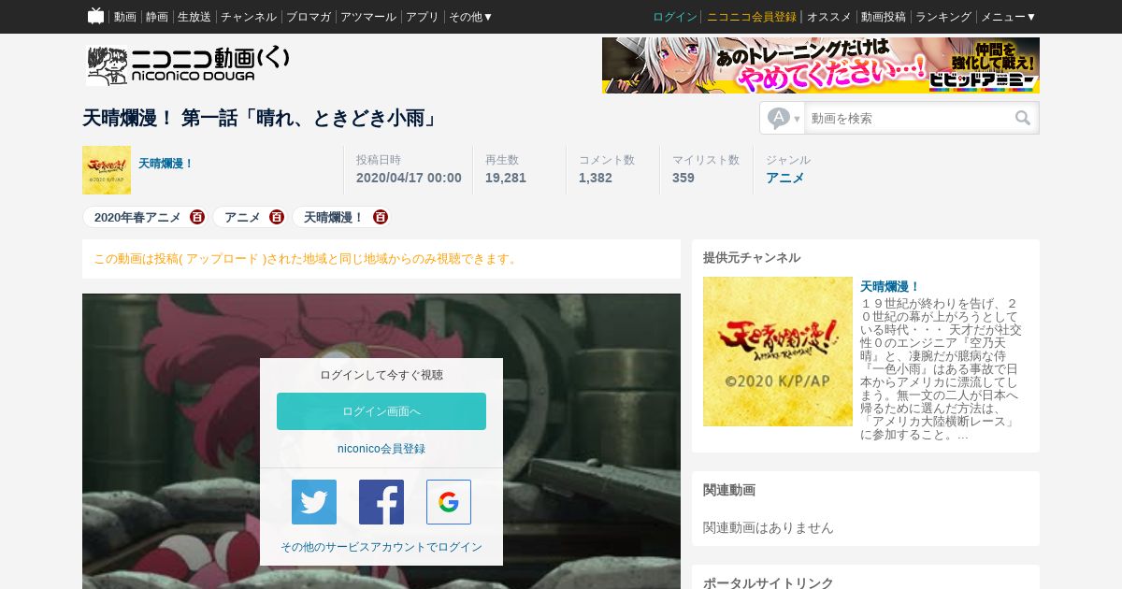Open 生放送 in top navigation

pos(194,17)
